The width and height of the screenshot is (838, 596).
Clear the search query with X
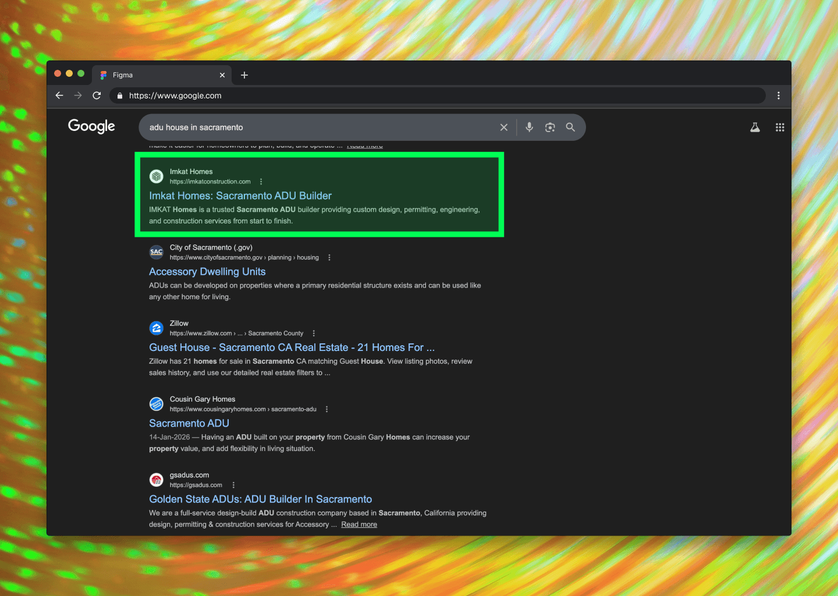pos(504,127)
